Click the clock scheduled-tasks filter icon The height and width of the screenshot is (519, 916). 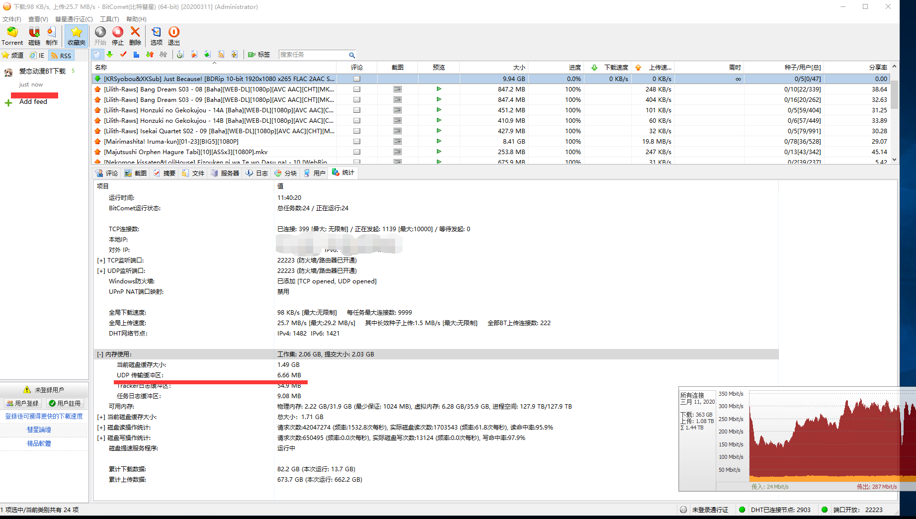pyautogui.click(x=180, y=55)
